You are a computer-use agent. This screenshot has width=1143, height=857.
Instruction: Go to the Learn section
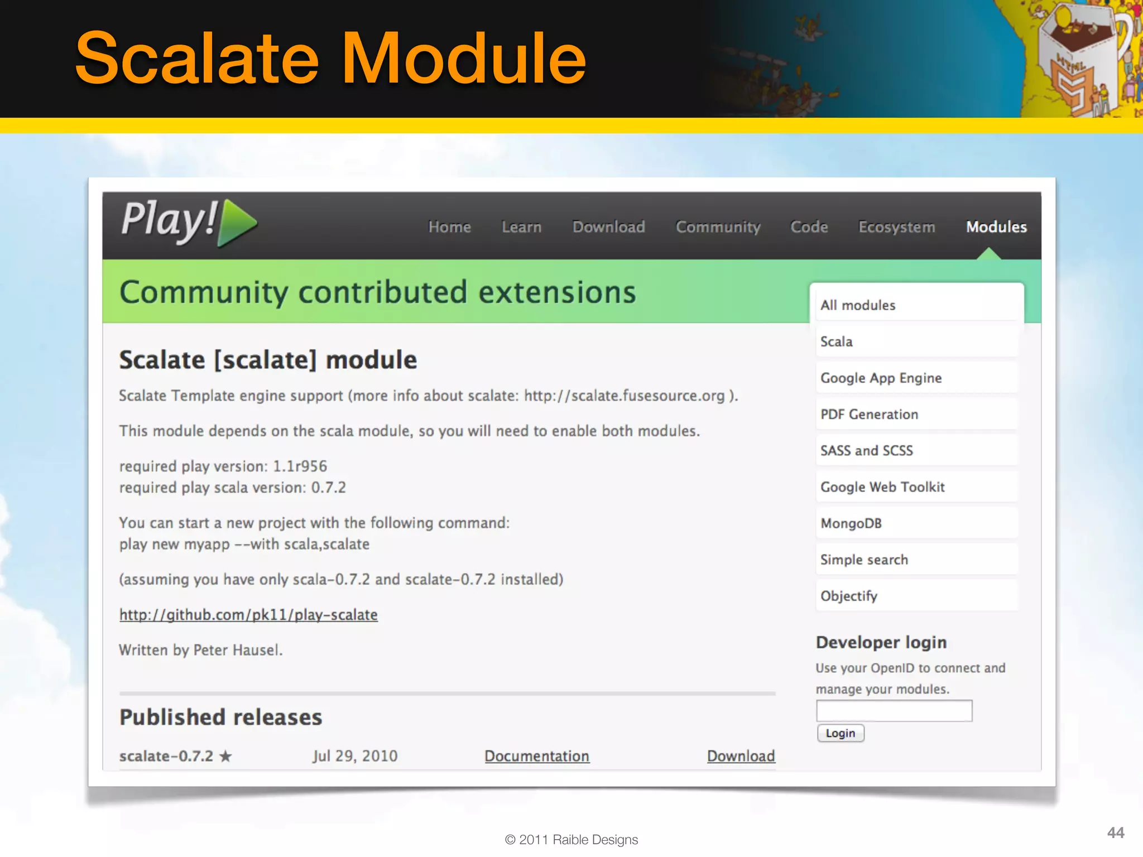point(521,227)
